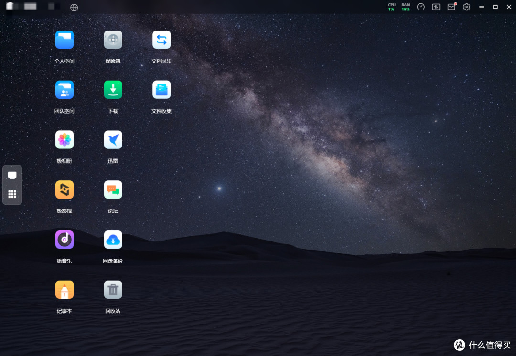Open the speedometer performance monitor icon
This screenshot has height=356, width=516.
[420, 7]
